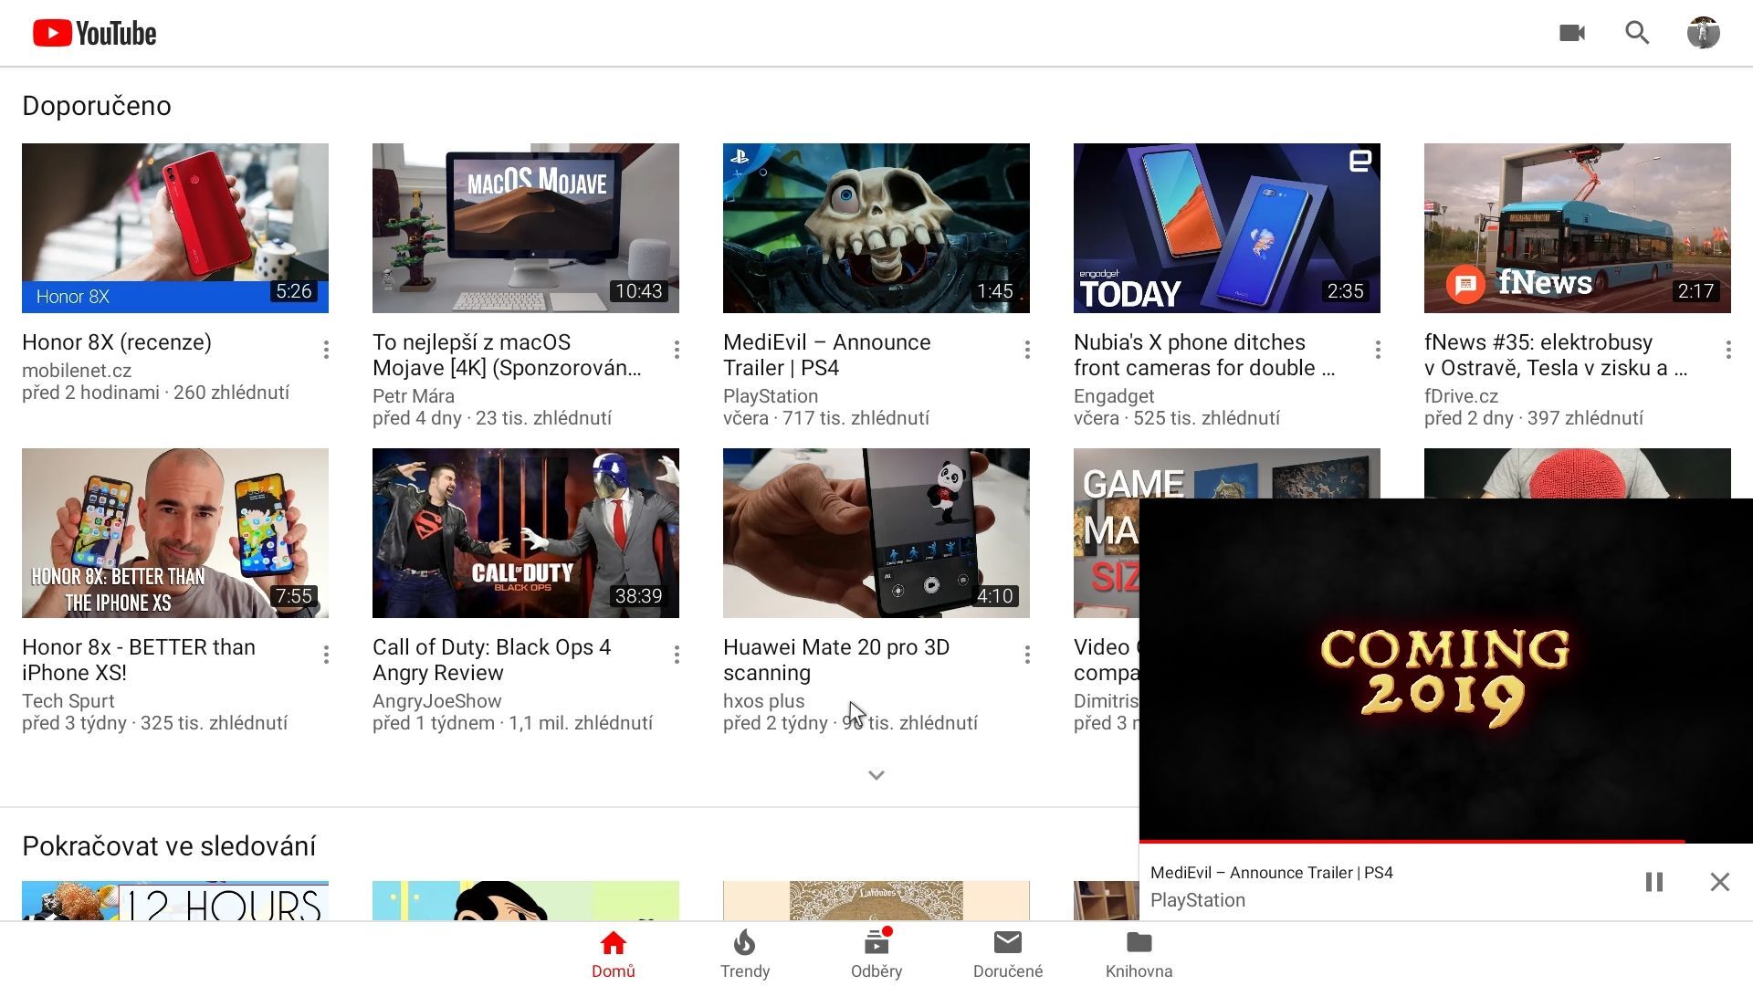Switch to the Odběry subscriptions tab
The image size is (1753, 986).
pyautogui.click(x=876, y=954)
